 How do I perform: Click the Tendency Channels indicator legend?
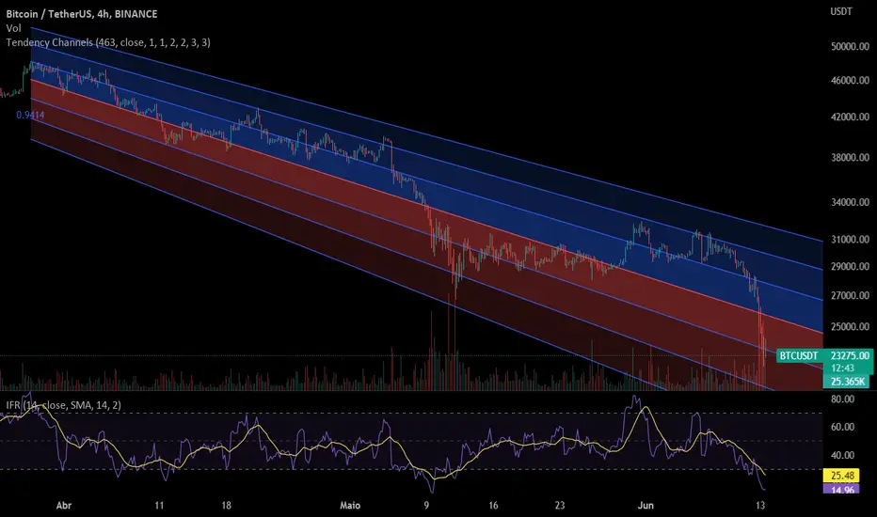[x=108, y=42]
